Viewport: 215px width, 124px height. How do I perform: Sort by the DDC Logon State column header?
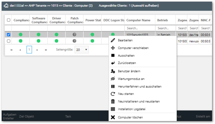point(114,20)
